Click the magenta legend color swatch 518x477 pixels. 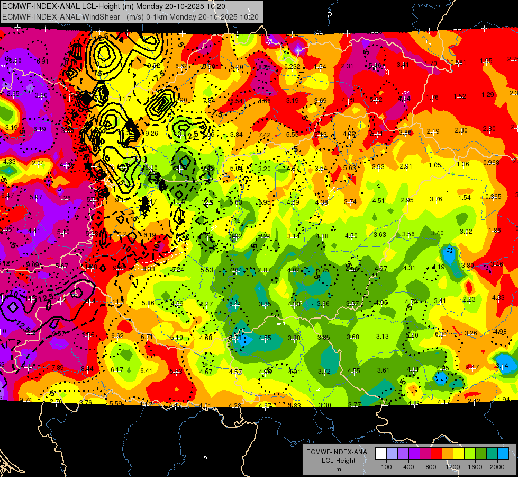[425, 454]
